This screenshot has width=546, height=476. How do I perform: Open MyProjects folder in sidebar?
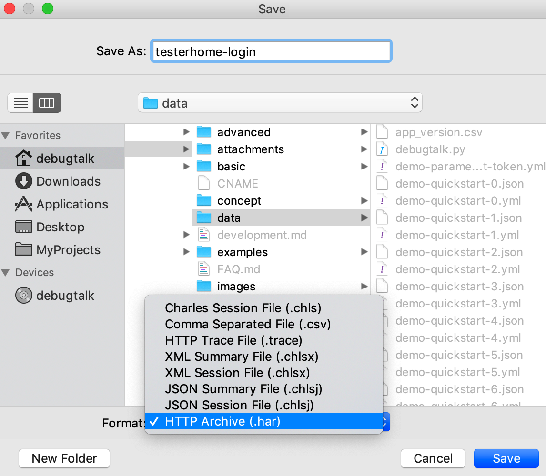coord(68,250)
